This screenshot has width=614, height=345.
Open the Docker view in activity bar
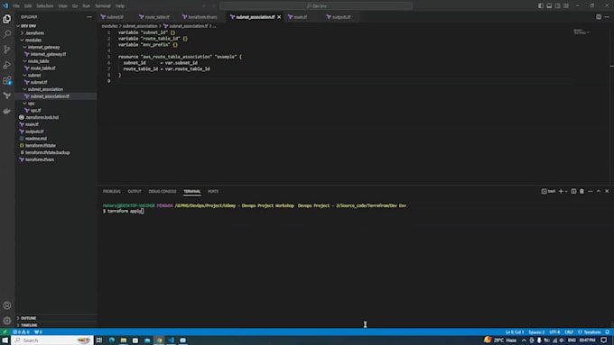[x=7, y=112]
